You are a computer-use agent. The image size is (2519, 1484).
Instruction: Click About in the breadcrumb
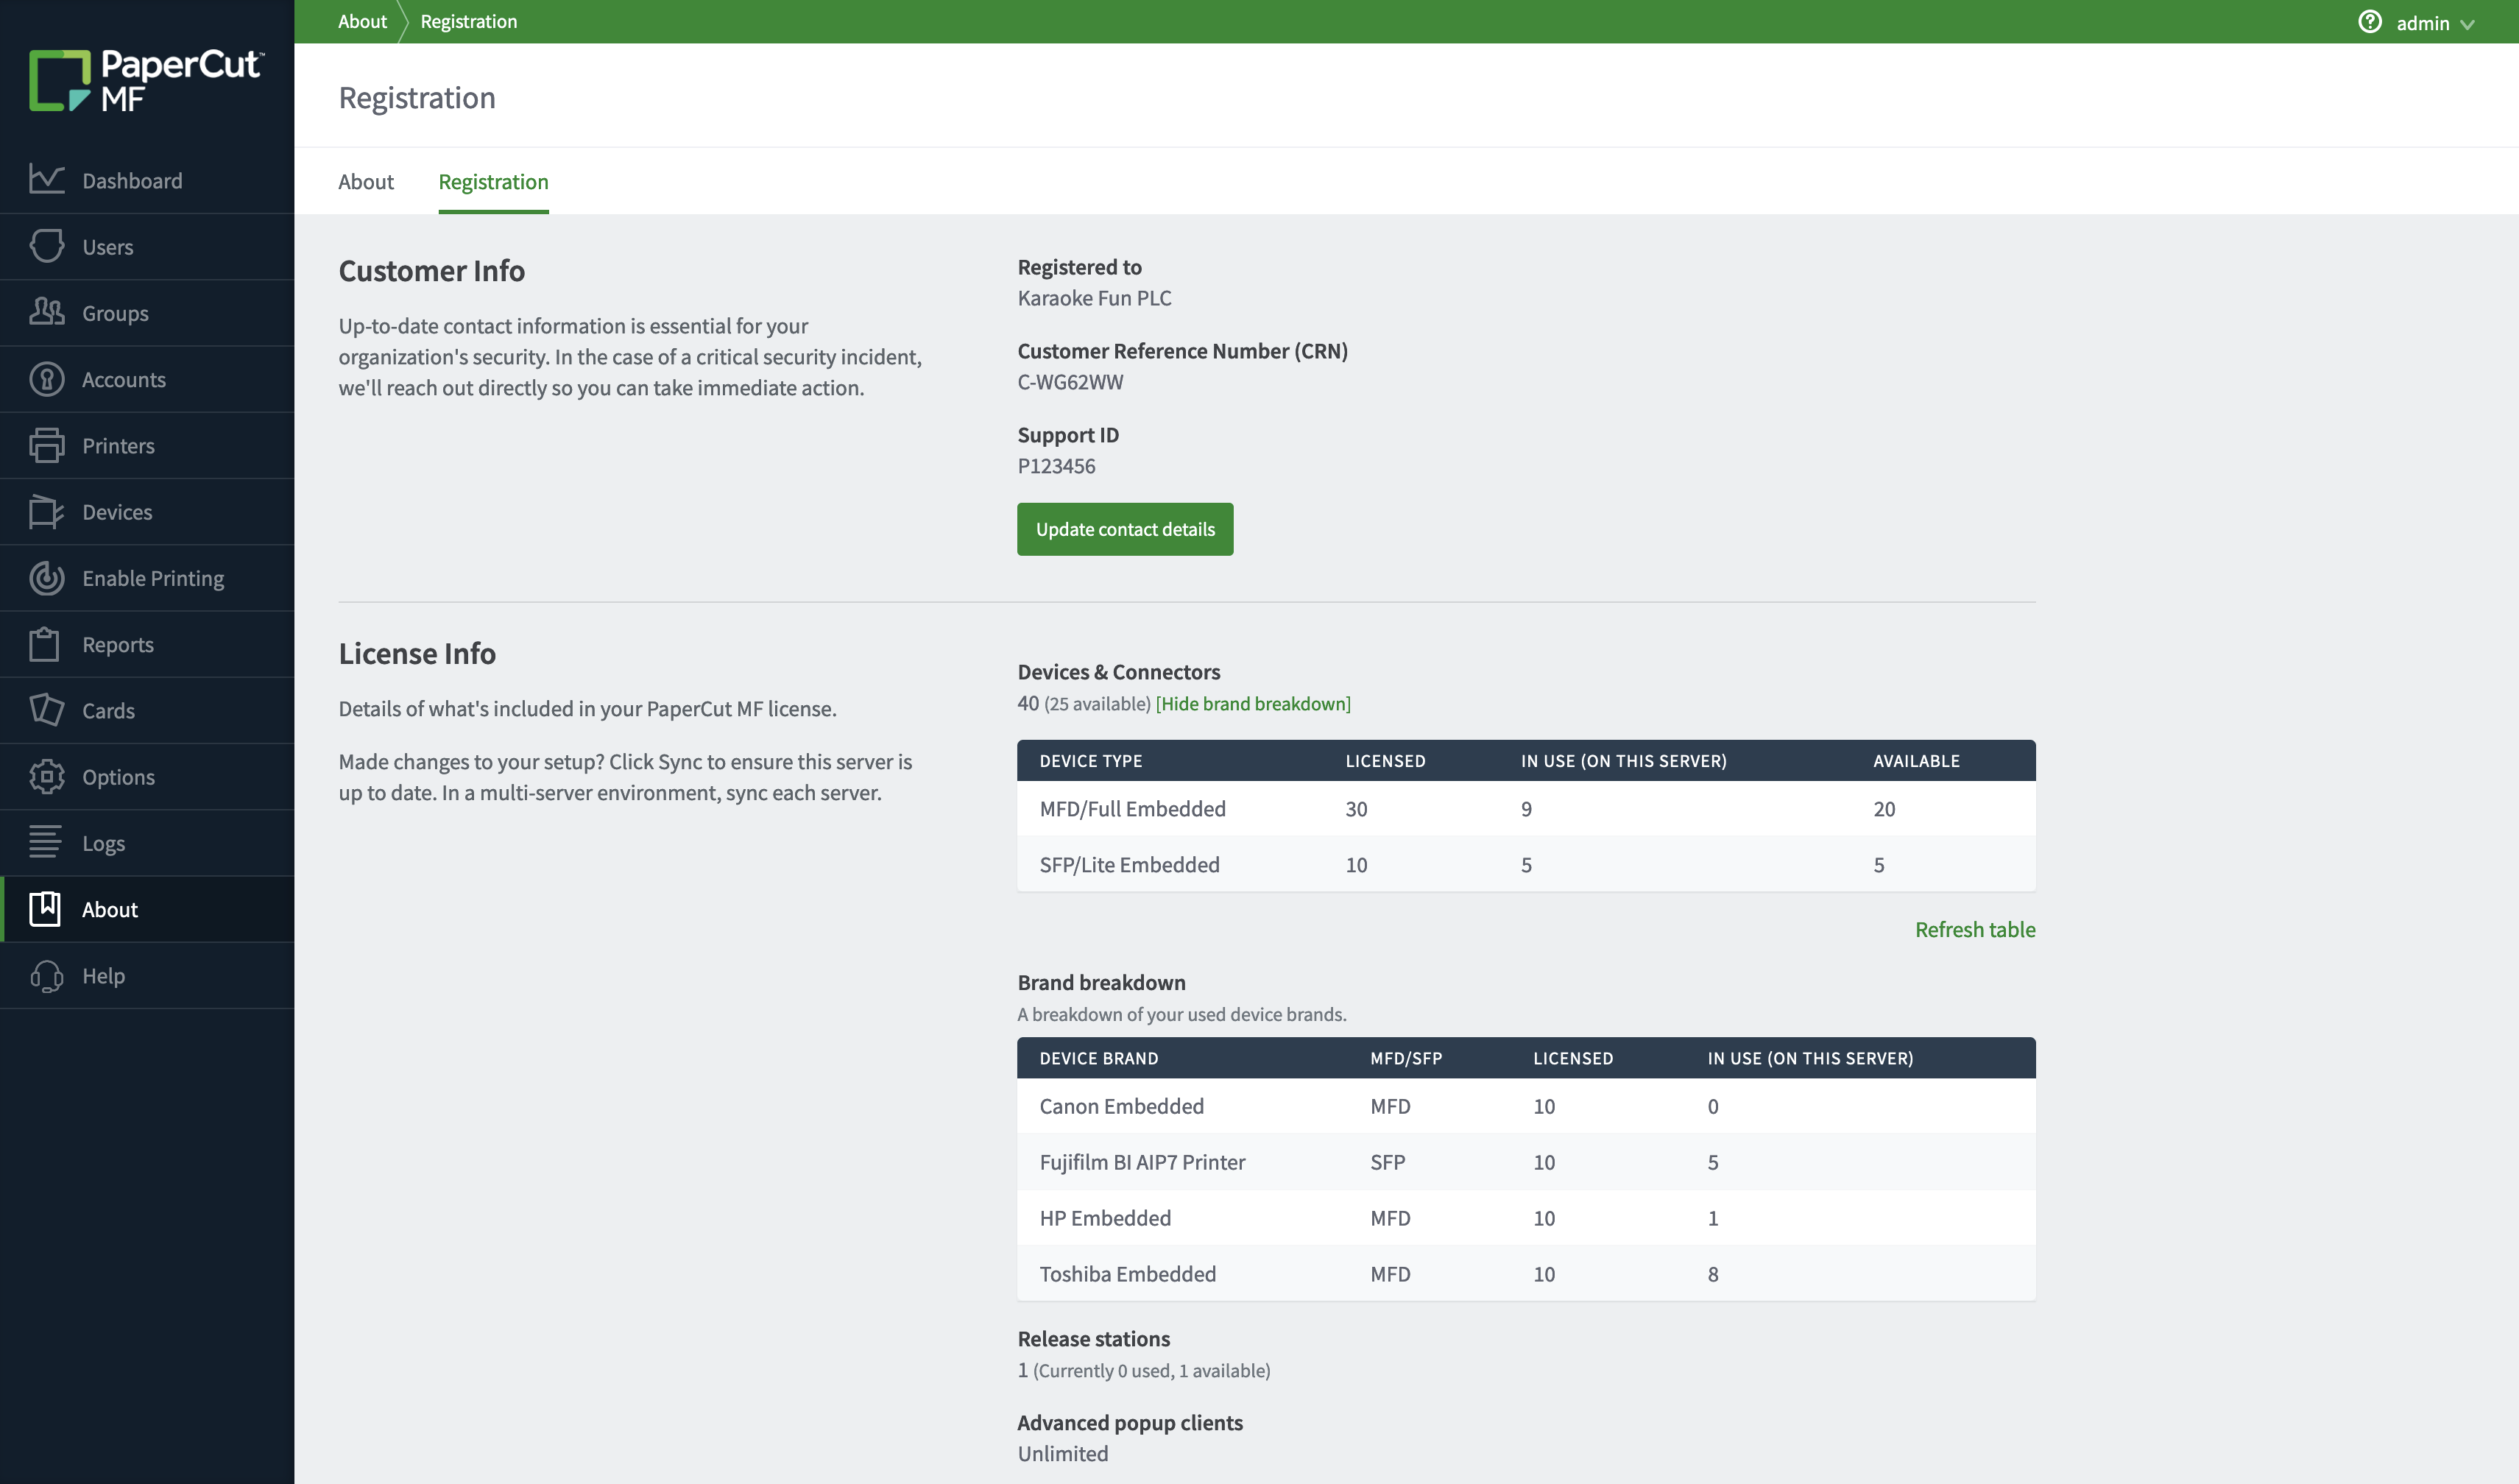[362, 21]
